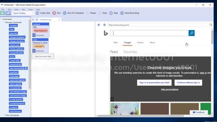Select the save browser image command
The width and height of the screenshot is (217, 122).
[x=18, y=96]
